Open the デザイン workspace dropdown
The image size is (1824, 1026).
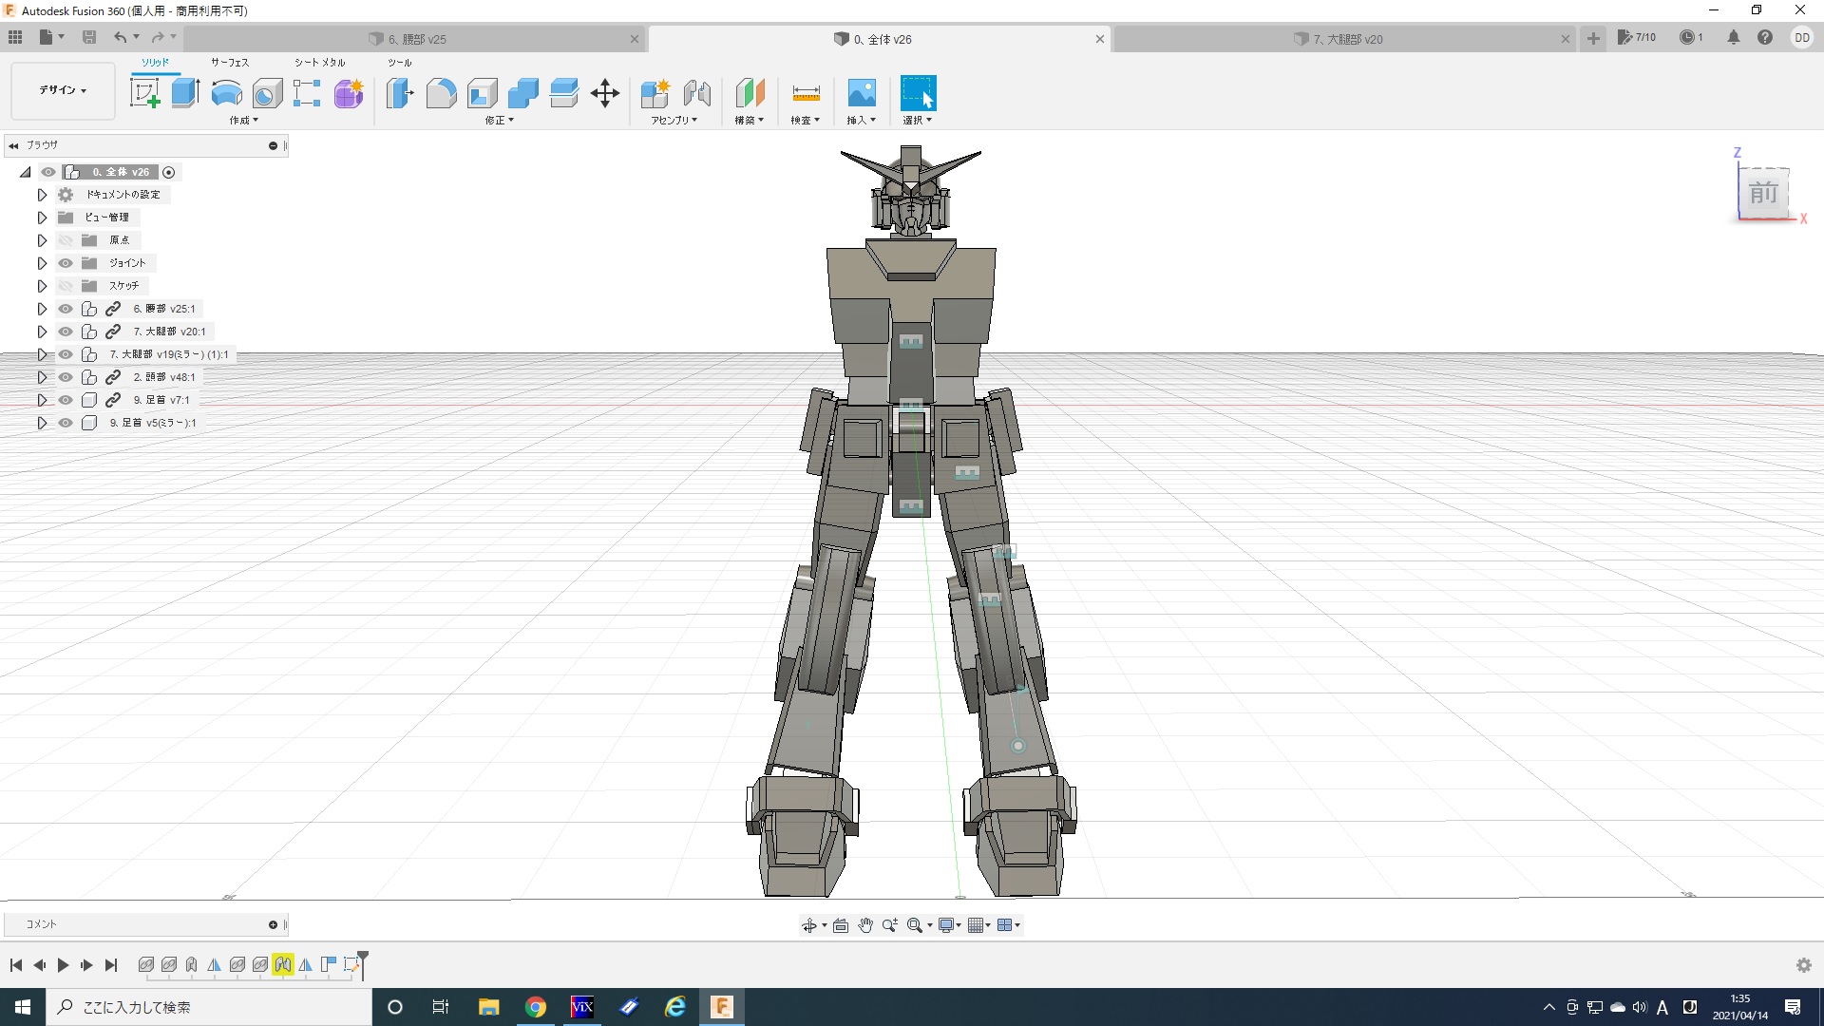(63, 90)
